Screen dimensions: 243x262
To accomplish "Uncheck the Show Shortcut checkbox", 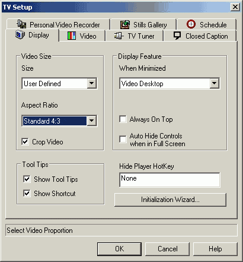I will pyautogui.click(x=27, y=193).
